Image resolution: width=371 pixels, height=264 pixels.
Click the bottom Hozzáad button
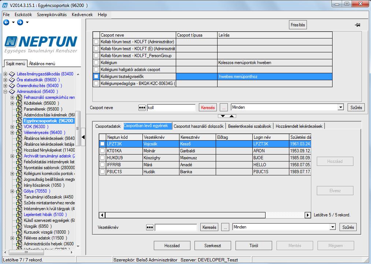(x=172, y=246)
